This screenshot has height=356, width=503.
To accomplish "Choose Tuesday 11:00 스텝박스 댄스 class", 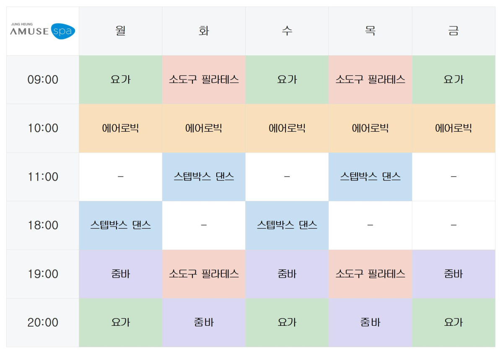I will pyautogui.click(x=204, y=177).
